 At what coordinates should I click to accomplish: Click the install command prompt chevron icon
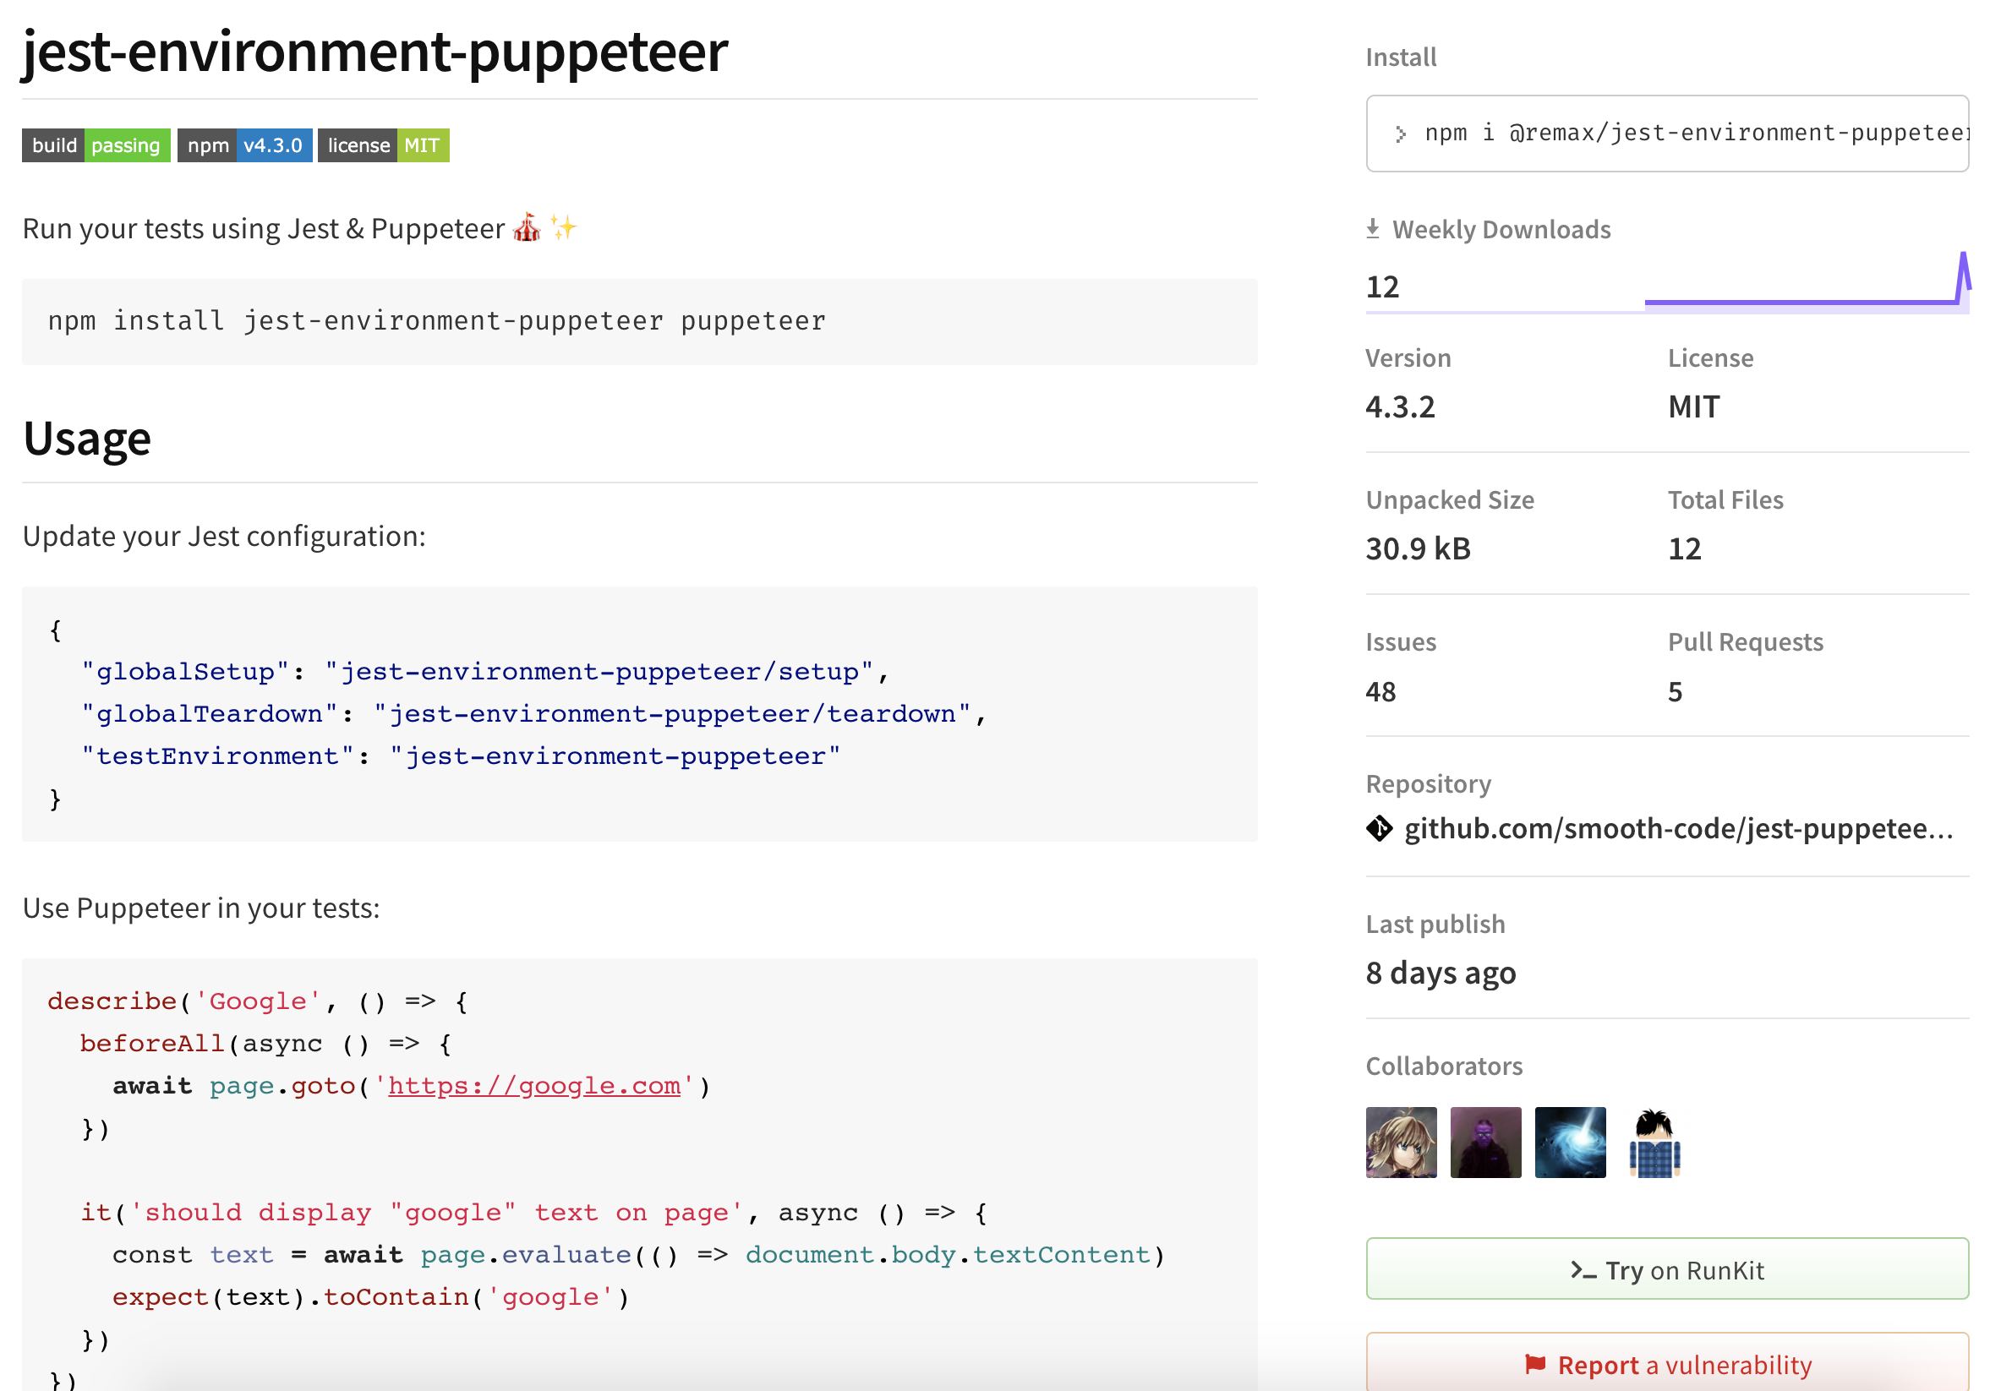tap(1400, 134)
